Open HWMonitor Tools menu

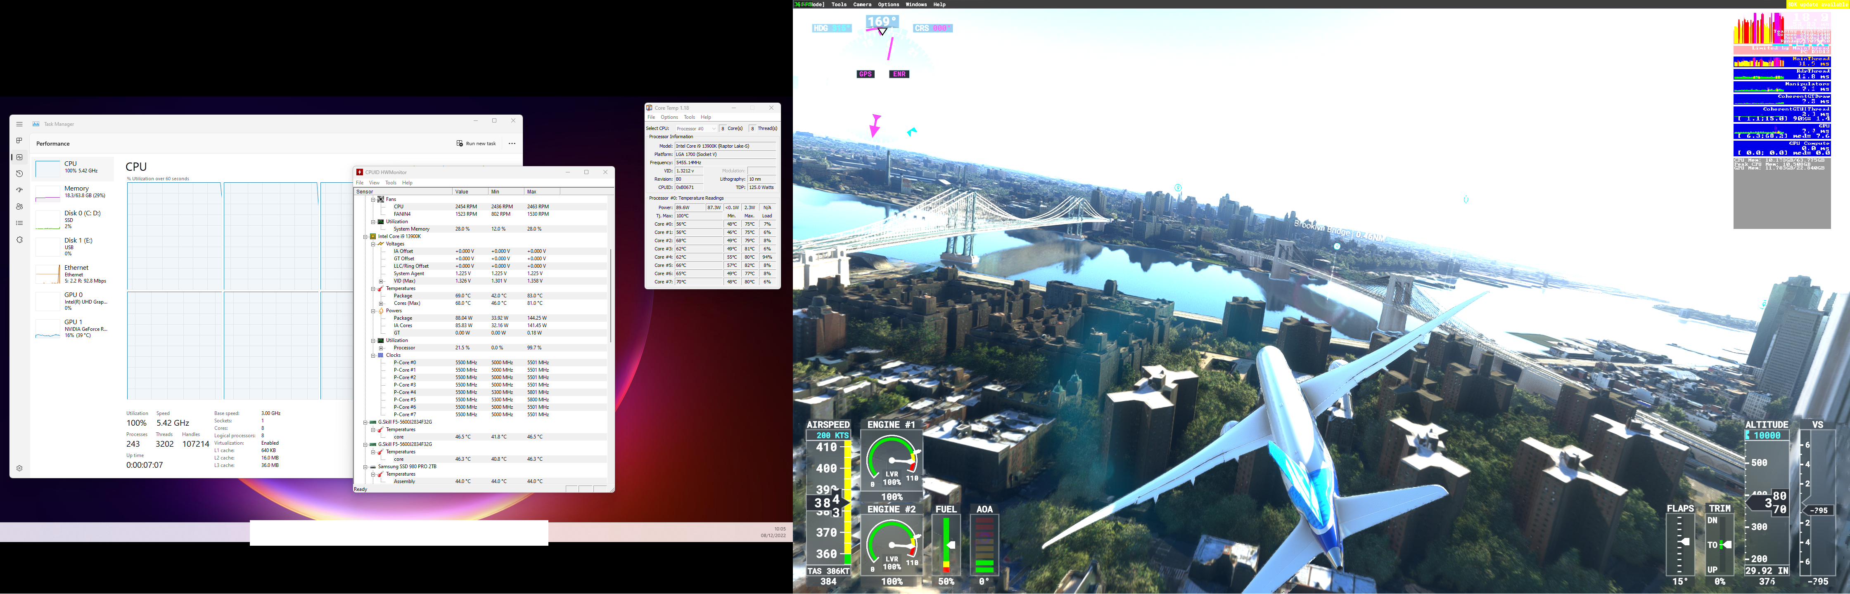(391, 183)
